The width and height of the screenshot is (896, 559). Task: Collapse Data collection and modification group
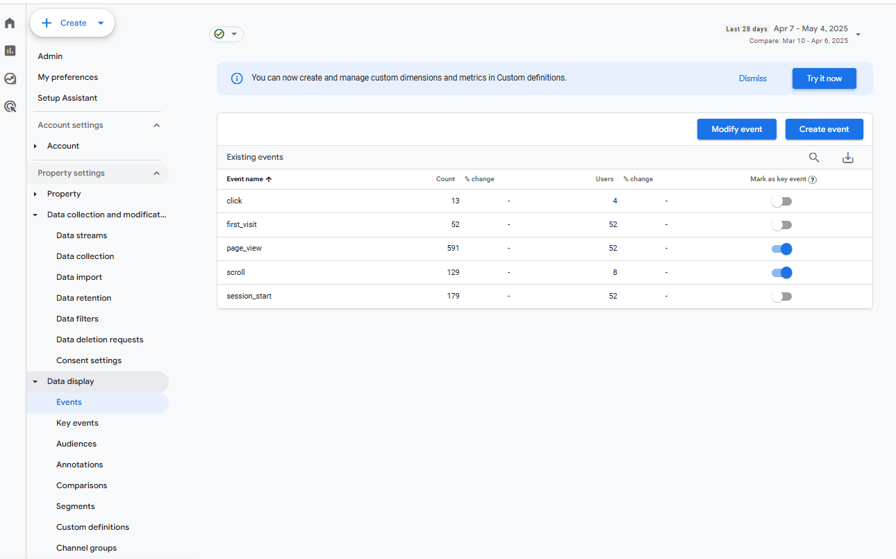coord(35,215)
